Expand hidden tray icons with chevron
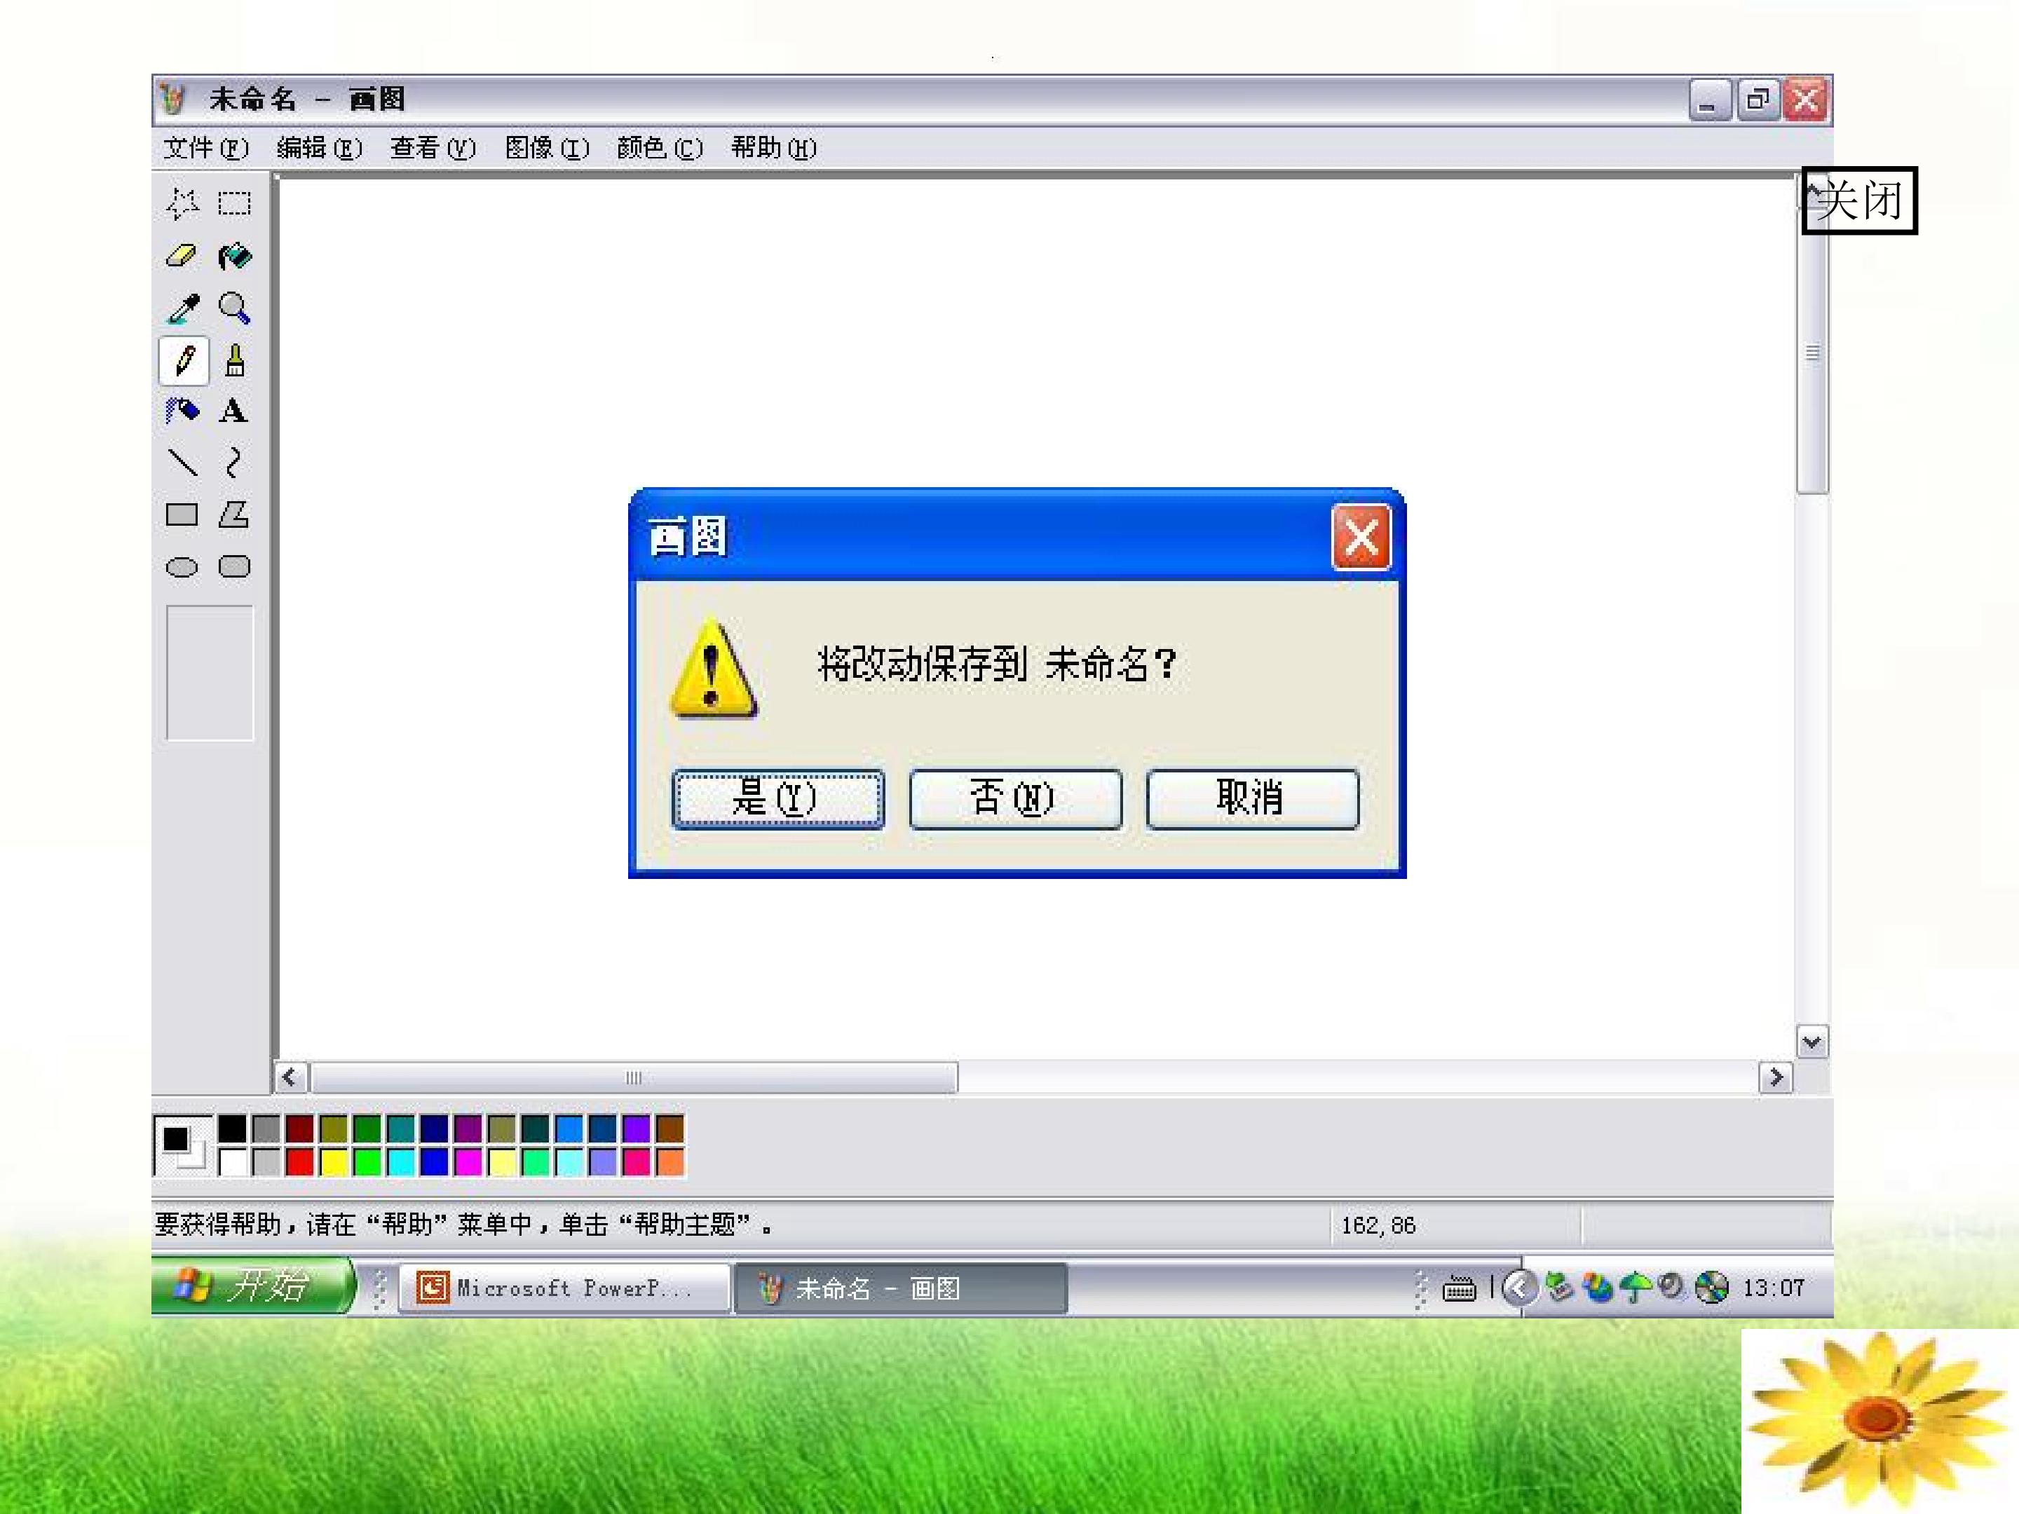The width and height of the screenshot is (2019, 1514). (1519, 1288)
